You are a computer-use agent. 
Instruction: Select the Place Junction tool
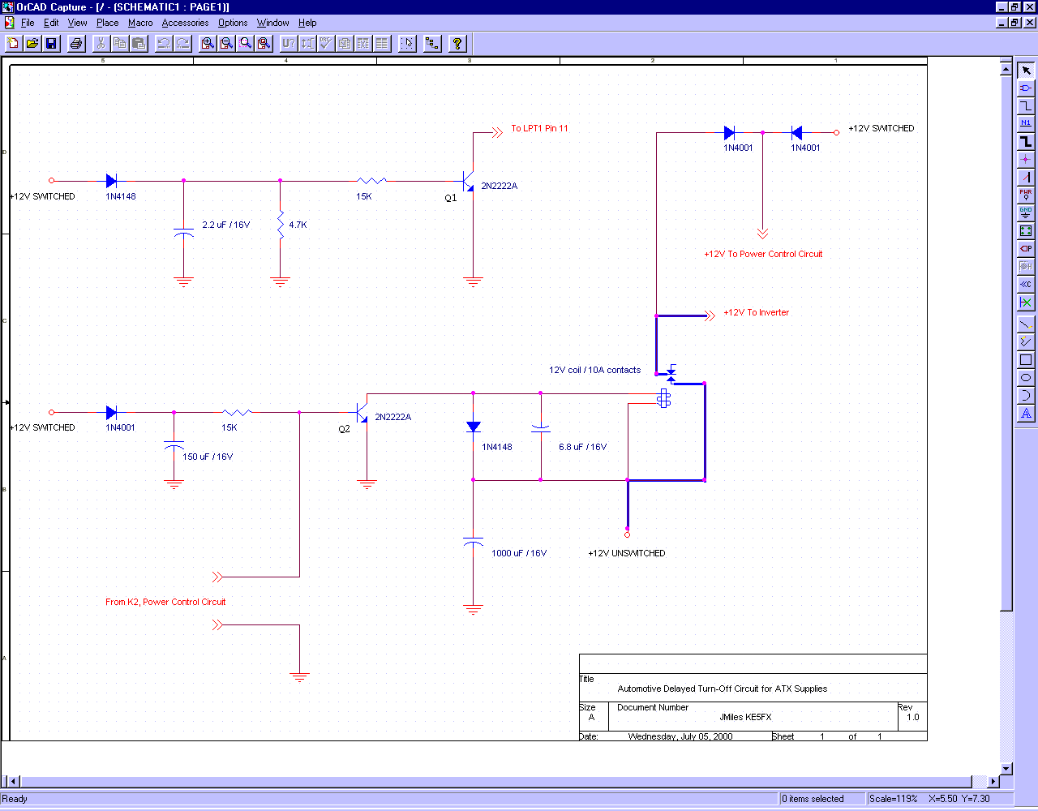1026,159
